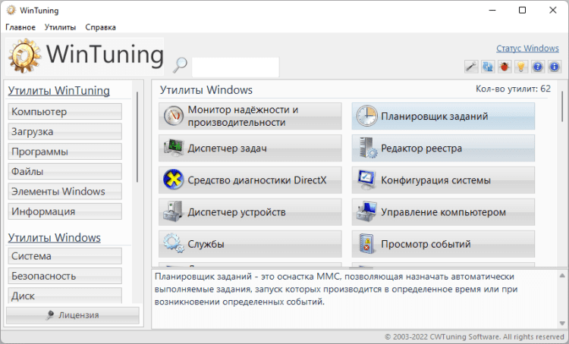Open the Файлы category
This screenshot has width=569, height=344.
click(65, 171)
